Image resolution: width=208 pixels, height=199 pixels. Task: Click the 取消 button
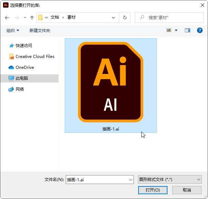[x=187, y=190]
